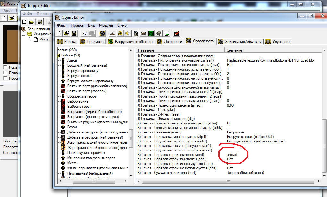Click hotkey value U for ahky
This screenshot has width=327, height=197.
228,123
